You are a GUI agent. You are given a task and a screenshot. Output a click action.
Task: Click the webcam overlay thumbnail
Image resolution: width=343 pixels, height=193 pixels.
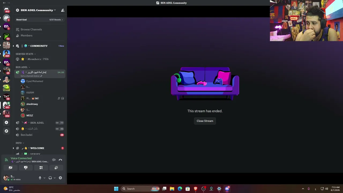[306, 21]
